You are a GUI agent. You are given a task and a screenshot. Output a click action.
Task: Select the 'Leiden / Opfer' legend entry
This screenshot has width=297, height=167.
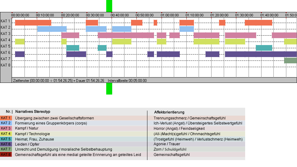(x=27, y=144)
